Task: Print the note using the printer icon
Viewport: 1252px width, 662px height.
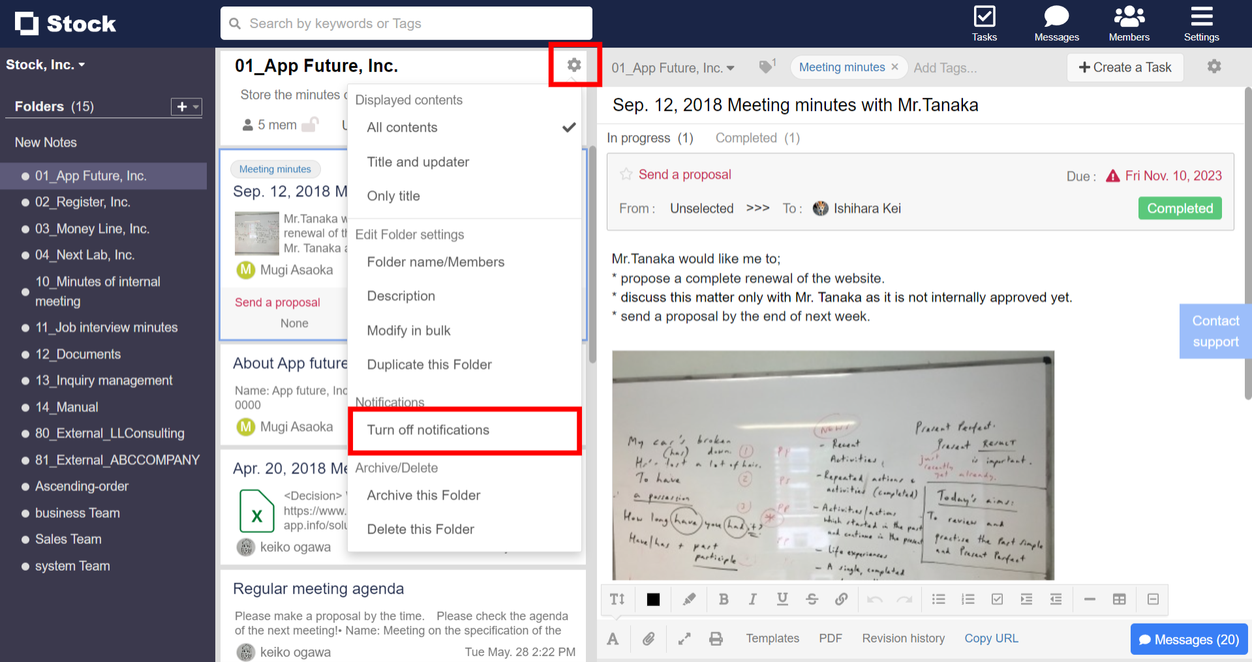Action: click(716, 639)
